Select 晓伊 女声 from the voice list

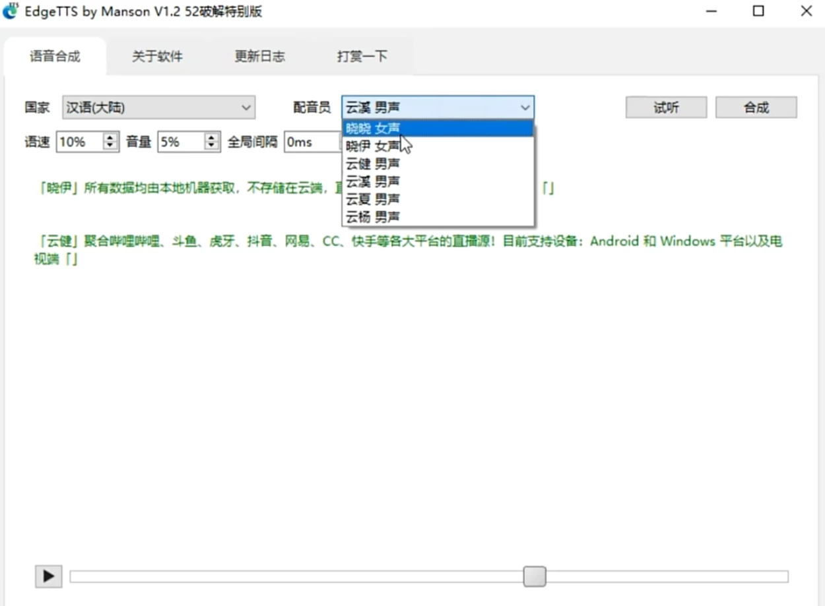(x=438, y=146)
